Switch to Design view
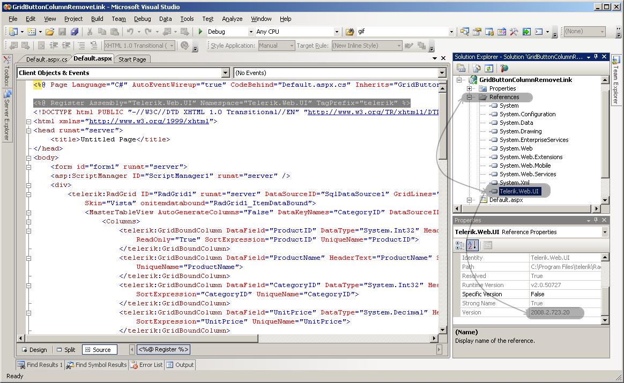The width and height of the screenshot is (624, 383). tap(34, 350)
